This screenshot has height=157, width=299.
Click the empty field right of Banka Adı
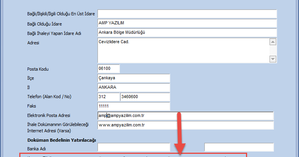[239, 148]
